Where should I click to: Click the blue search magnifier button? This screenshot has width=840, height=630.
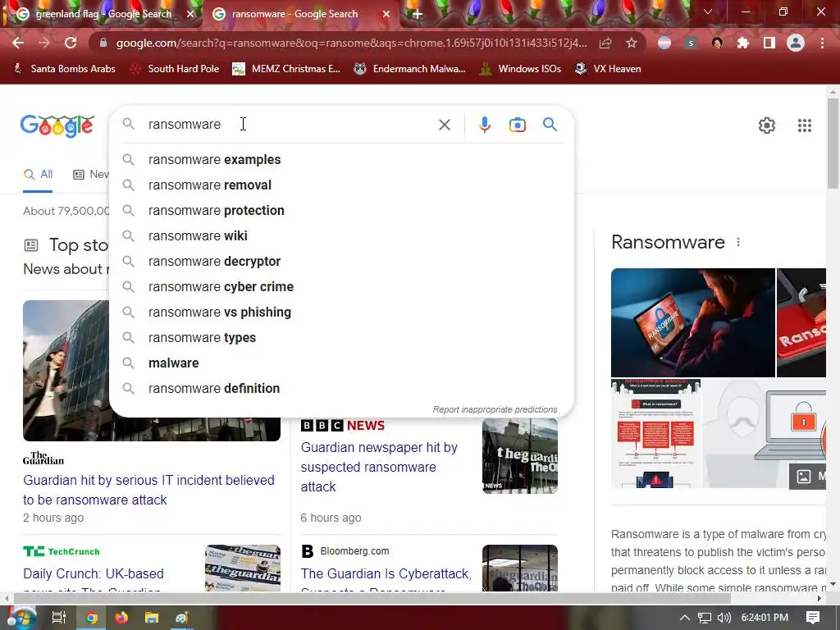(x=550, y=125)
